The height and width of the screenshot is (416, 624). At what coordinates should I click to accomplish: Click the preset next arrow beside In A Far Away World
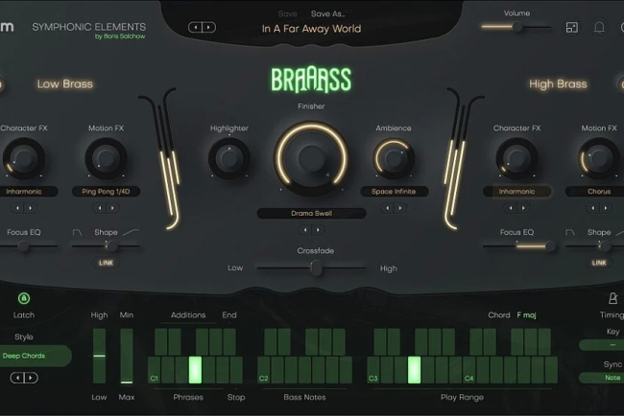[209, 28]
